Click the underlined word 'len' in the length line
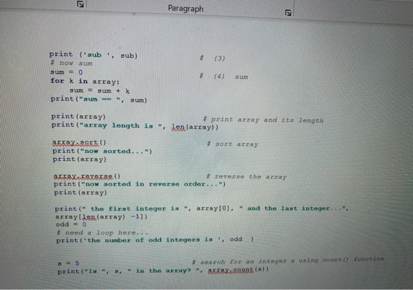413x290 pixels. point(178,127)
